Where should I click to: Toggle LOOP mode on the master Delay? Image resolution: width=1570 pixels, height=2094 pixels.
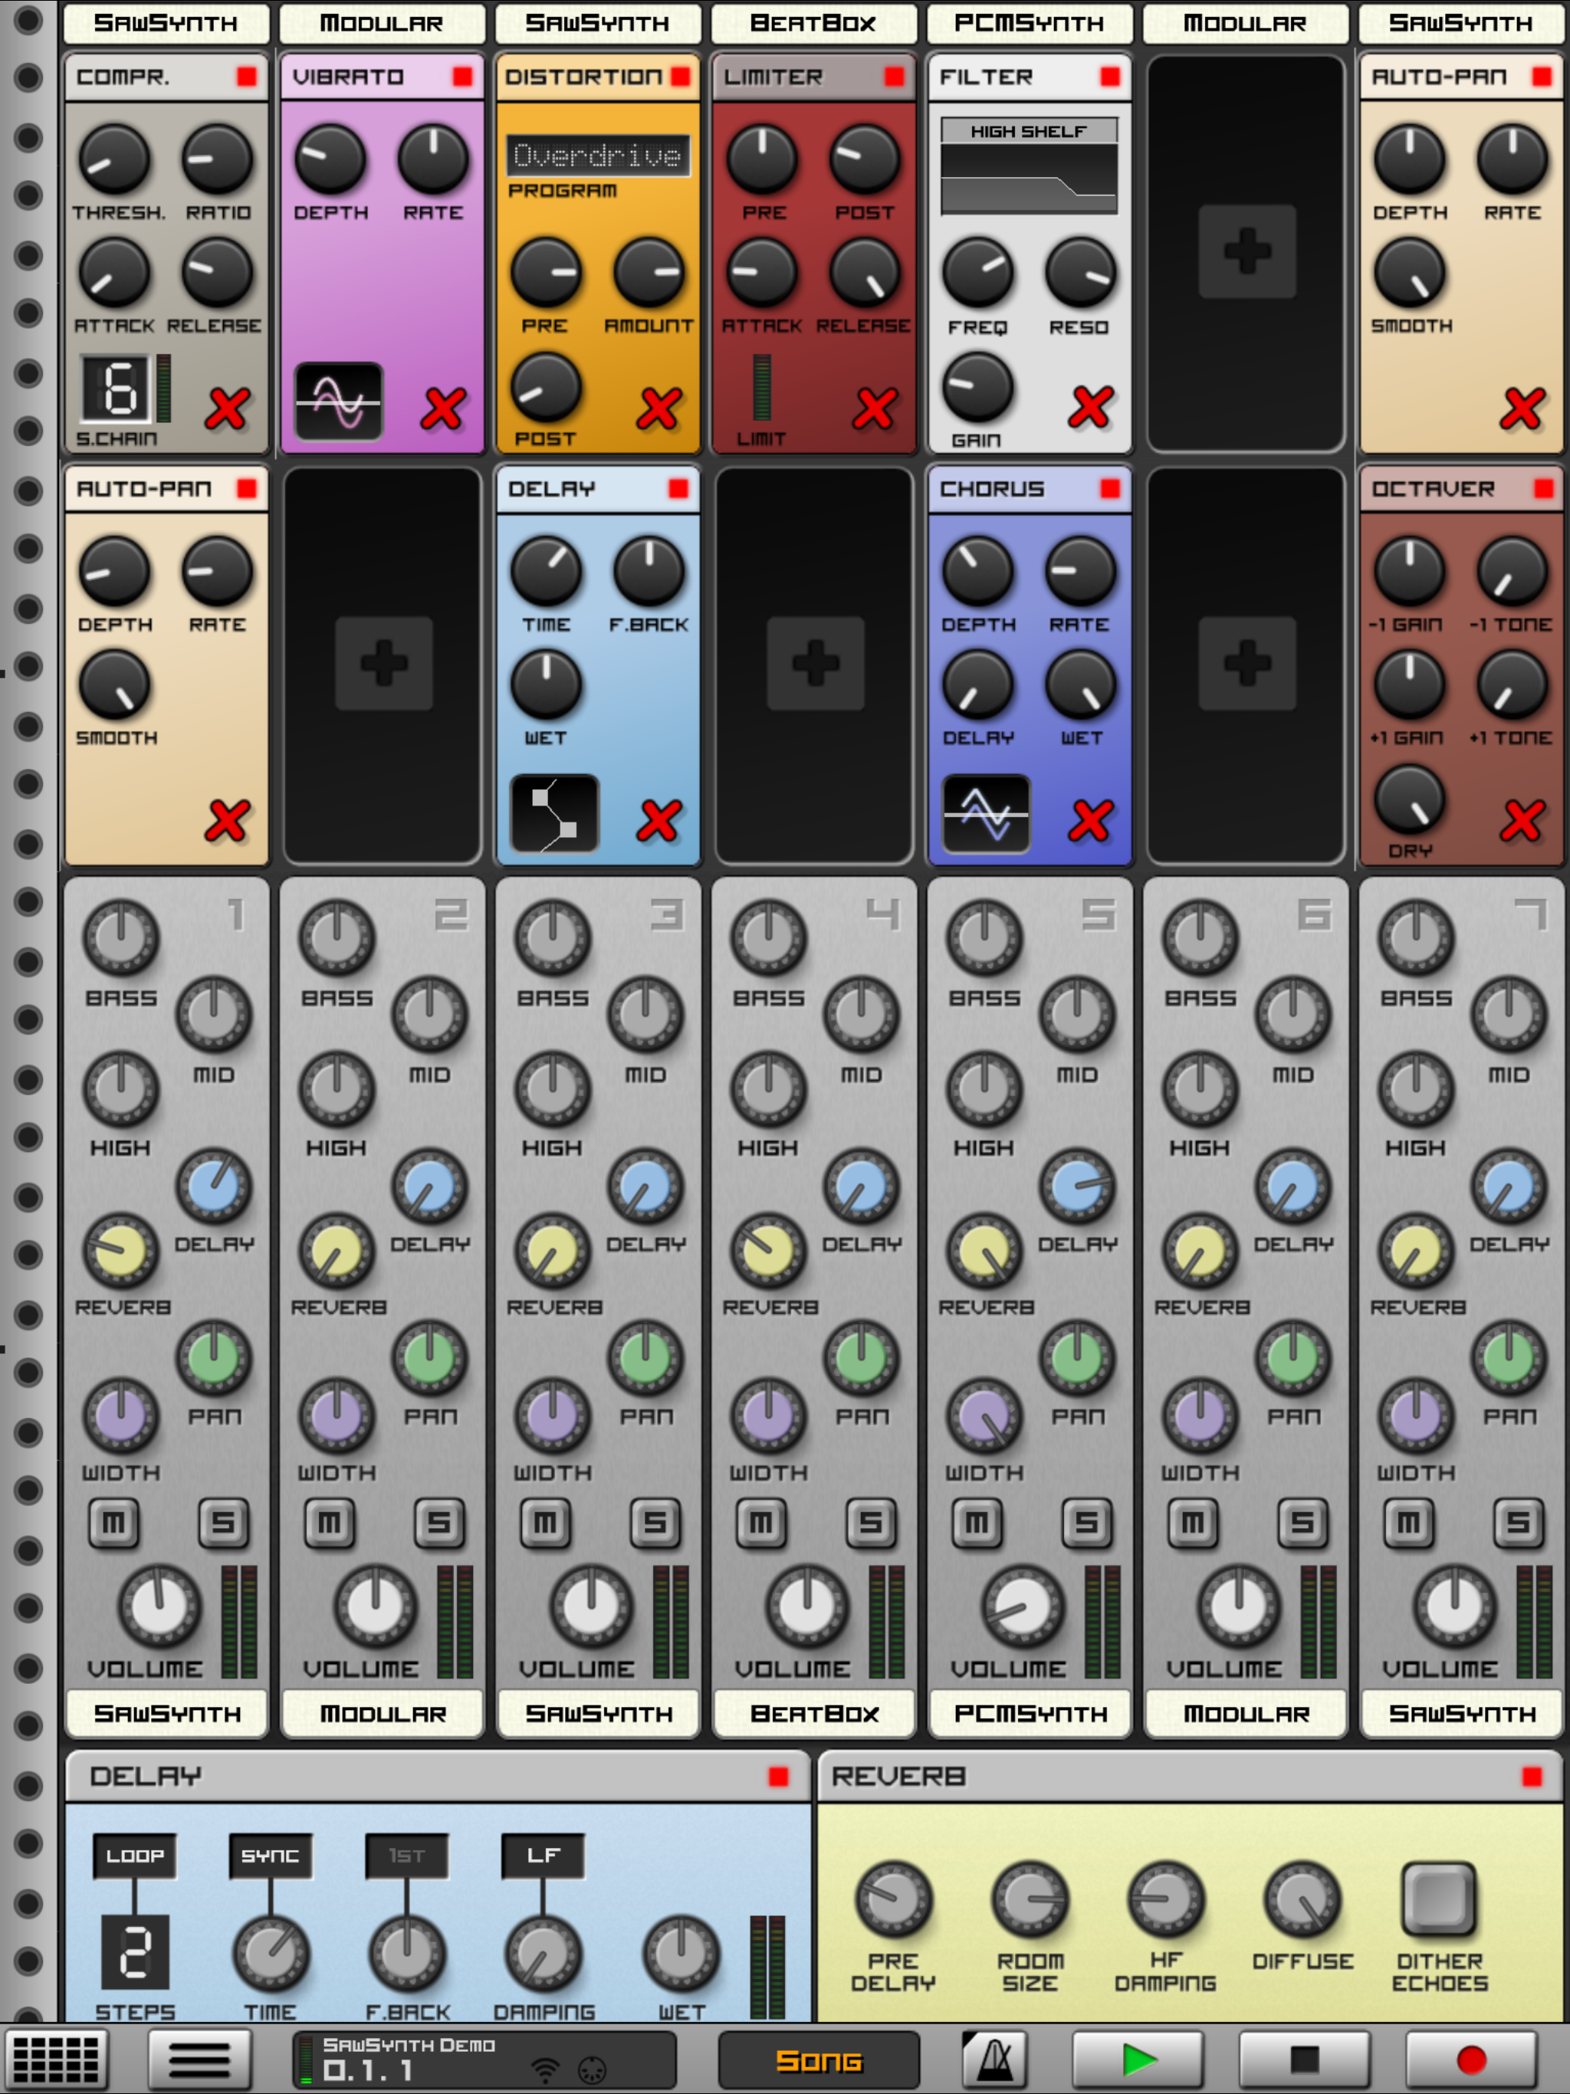[136, 1856]
